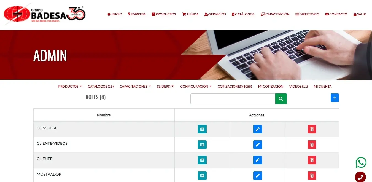Image resolution: width=372 pixels, height=182 pixels.
Task: Open the CONFIGURACIÓN dropdown menu
Action: [x=196, y=87]
